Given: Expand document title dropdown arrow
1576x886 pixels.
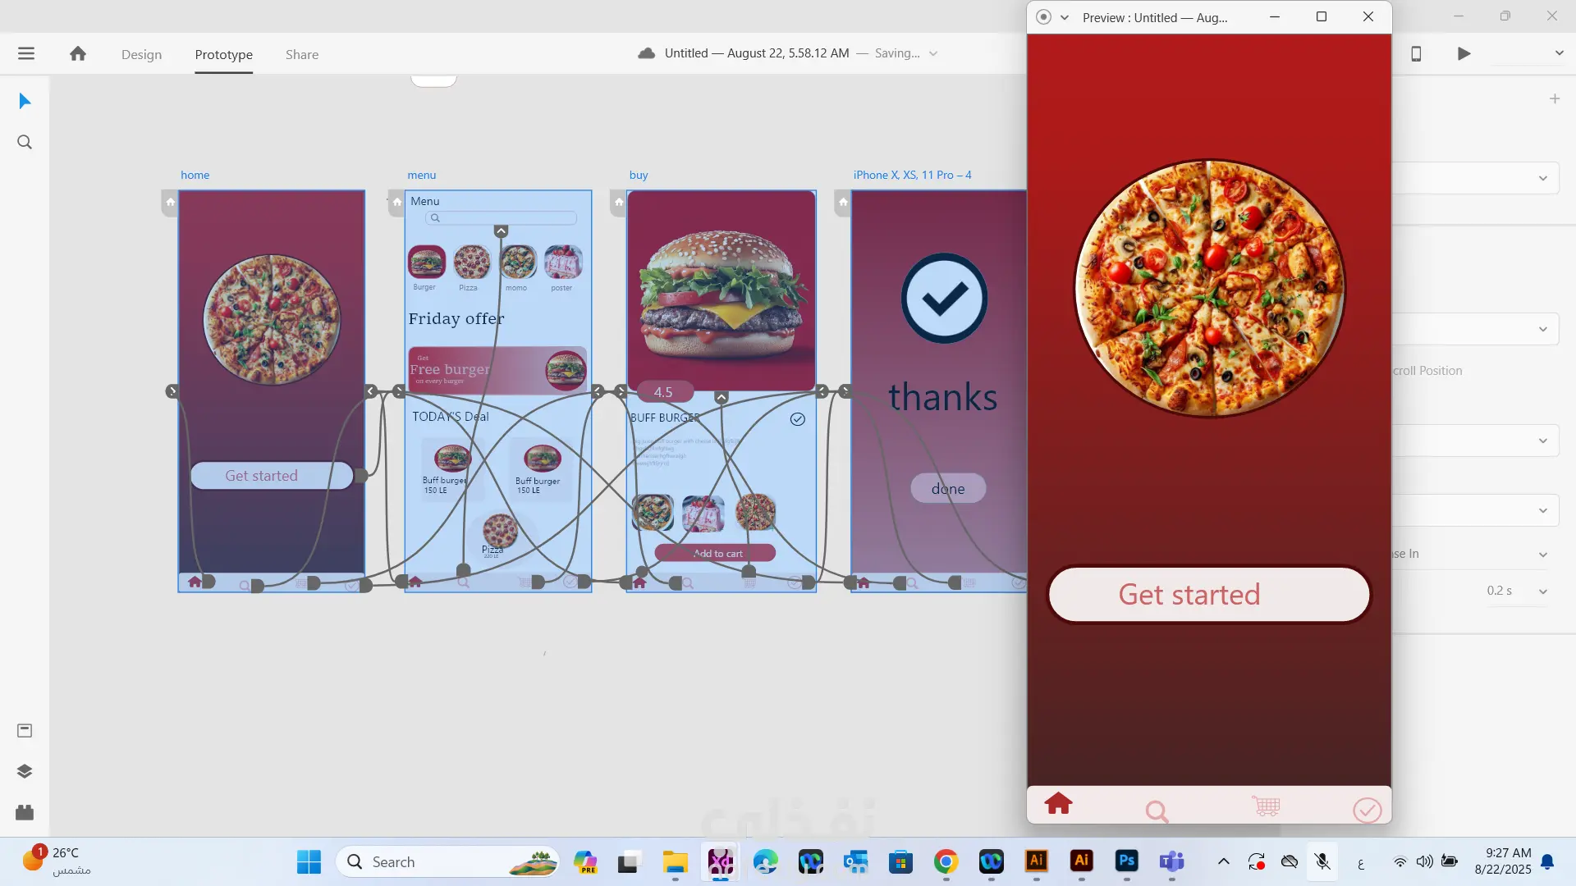Looking at the screenshot, I should (x=933, y=54).
